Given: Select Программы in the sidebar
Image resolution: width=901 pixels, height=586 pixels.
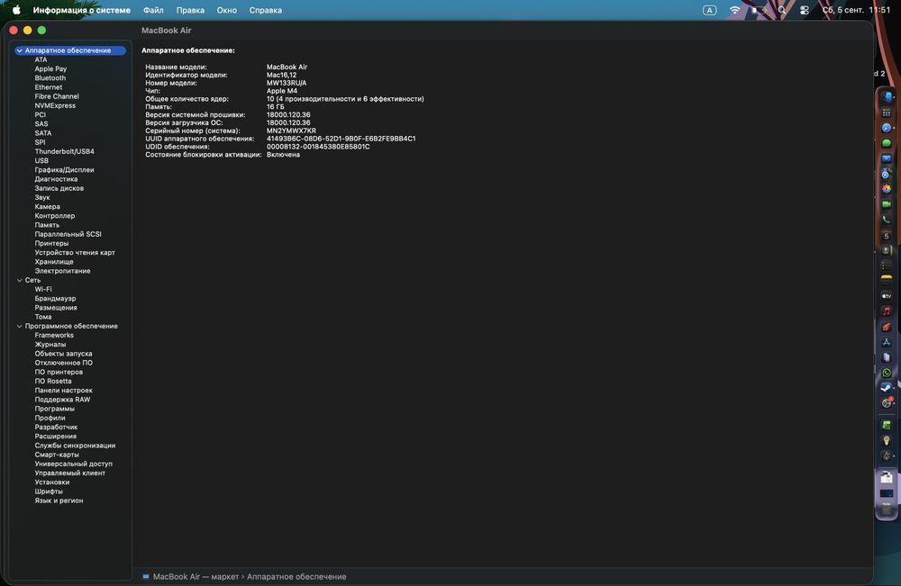Looking at the screenshot, I should coord(55,409).
